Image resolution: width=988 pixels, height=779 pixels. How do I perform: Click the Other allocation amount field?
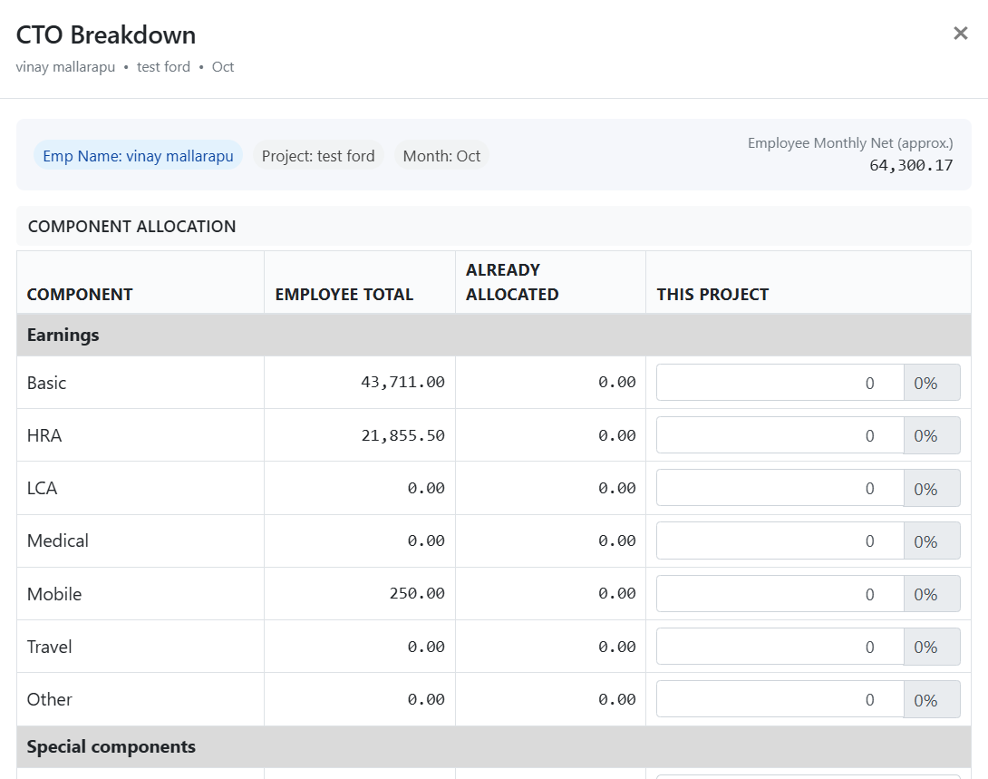[x=780, y=699]
